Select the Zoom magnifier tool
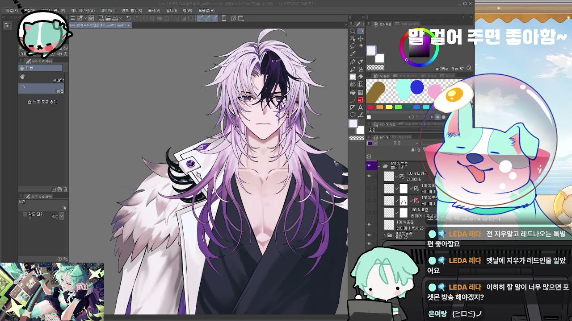This screenshot has height=321, width=572. (x=353, y=31)
